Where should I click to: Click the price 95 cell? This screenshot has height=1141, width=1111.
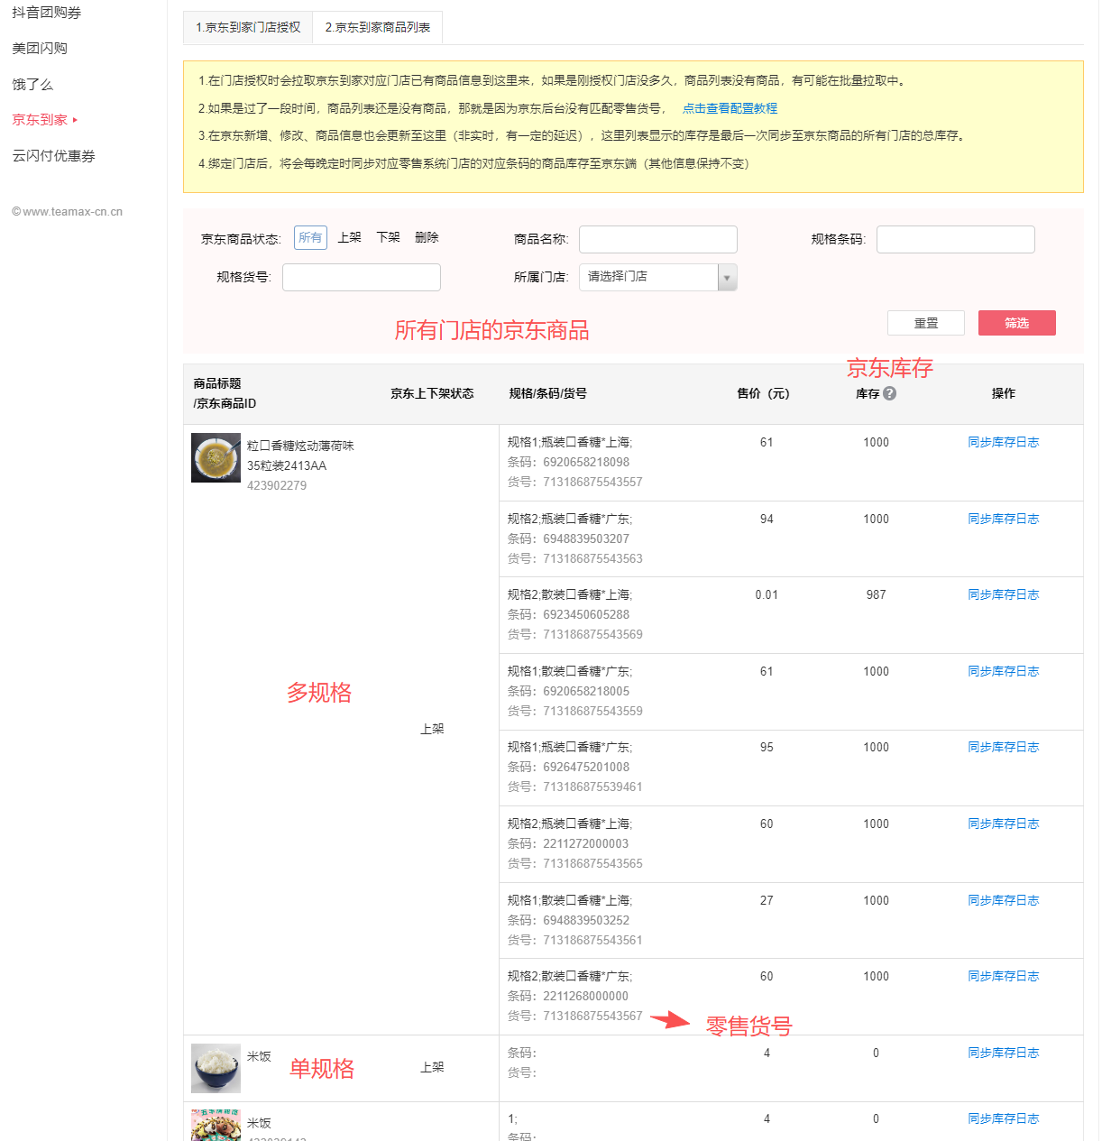[767, 747]
